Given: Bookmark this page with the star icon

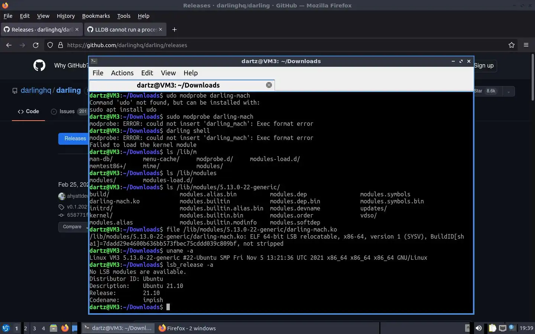Looking at the screenshot, I should [x=512, y=45].
